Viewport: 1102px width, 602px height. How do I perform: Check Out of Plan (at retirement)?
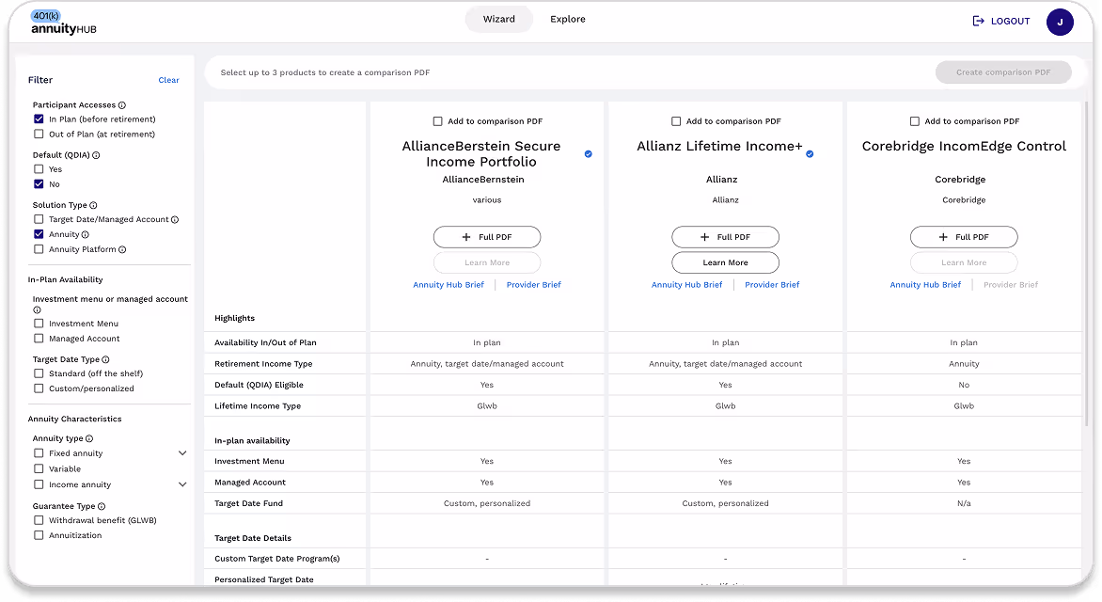[39, 134]
